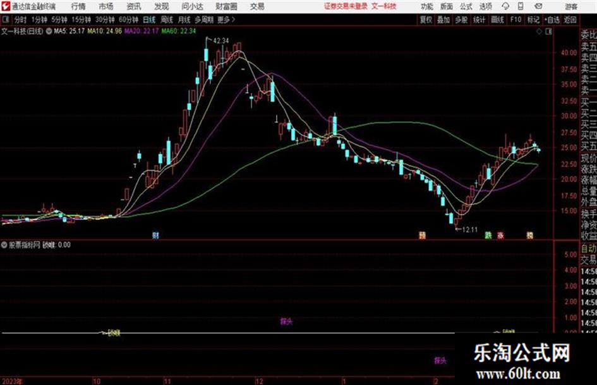Open the 公式 menu
The image size is (597, 385).
(466, 6)
